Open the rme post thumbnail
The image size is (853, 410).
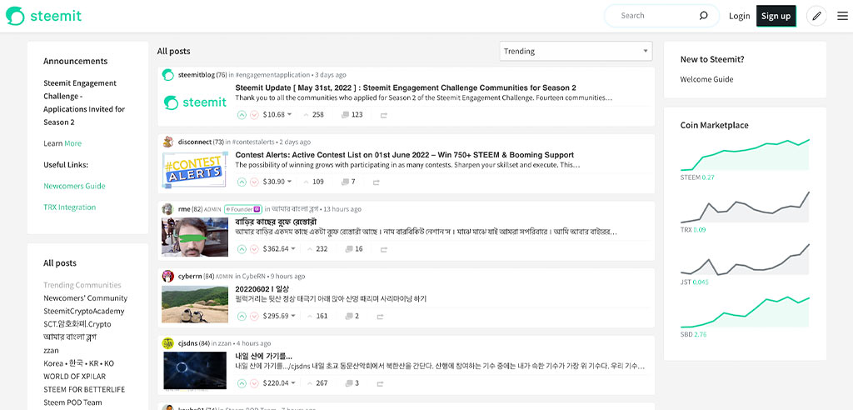click(x=195, y=237)
